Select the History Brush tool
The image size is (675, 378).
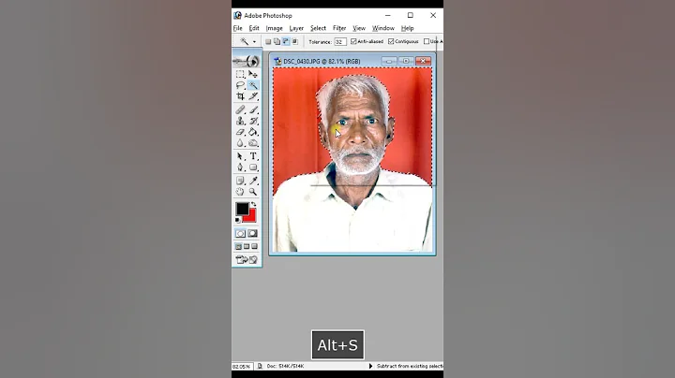click(x=253, y=121)
